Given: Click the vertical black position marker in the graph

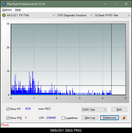Looking at the screenshot, I should click(111, 59).
